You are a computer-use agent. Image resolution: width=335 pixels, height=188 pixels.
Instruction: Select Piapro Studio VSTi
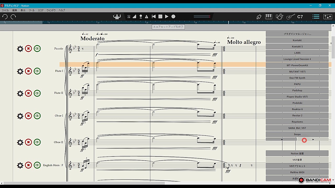tap(297, 97)
